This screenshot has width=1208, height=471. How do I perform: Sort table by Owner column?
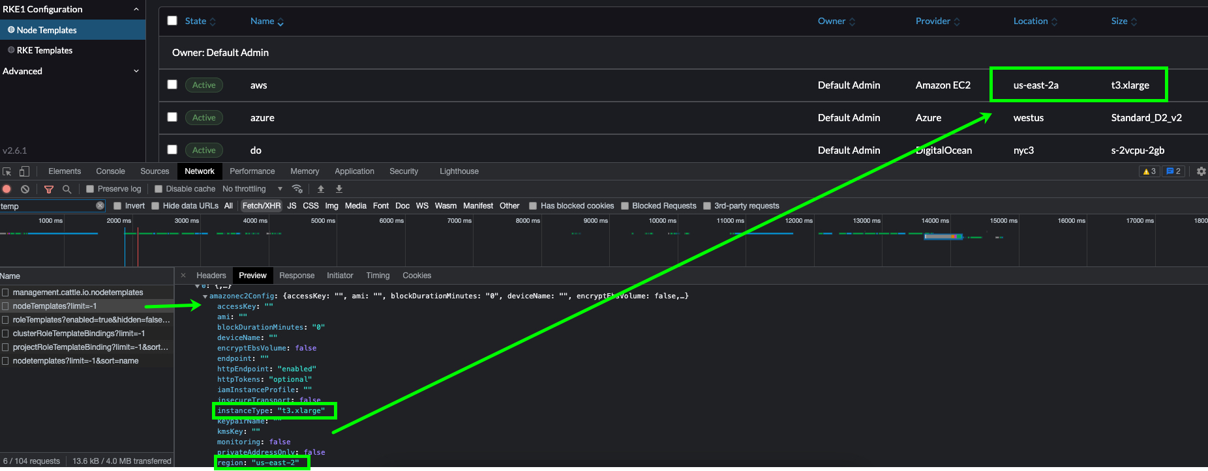[x=837, y=21]
